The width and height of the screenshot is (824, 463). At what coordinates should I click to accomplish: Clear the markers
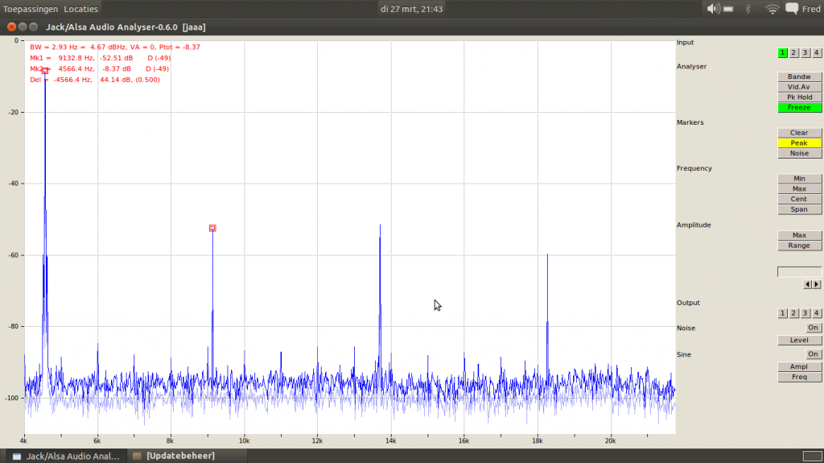click(x=799, y=133)
